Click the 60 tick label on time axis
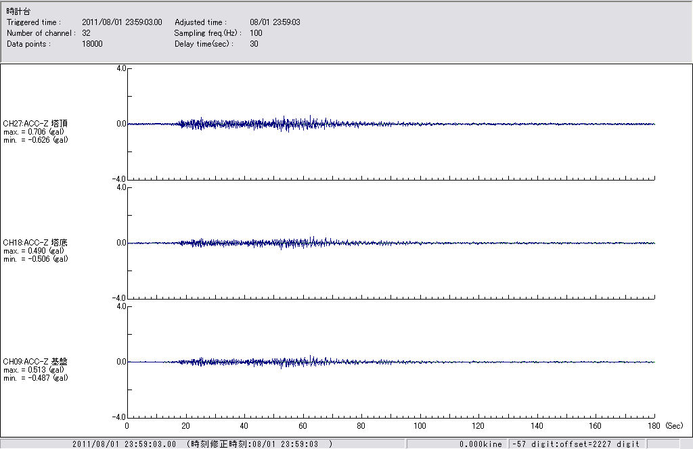The height and width of the screenshot is (449, 693). (x=303, y=426)
